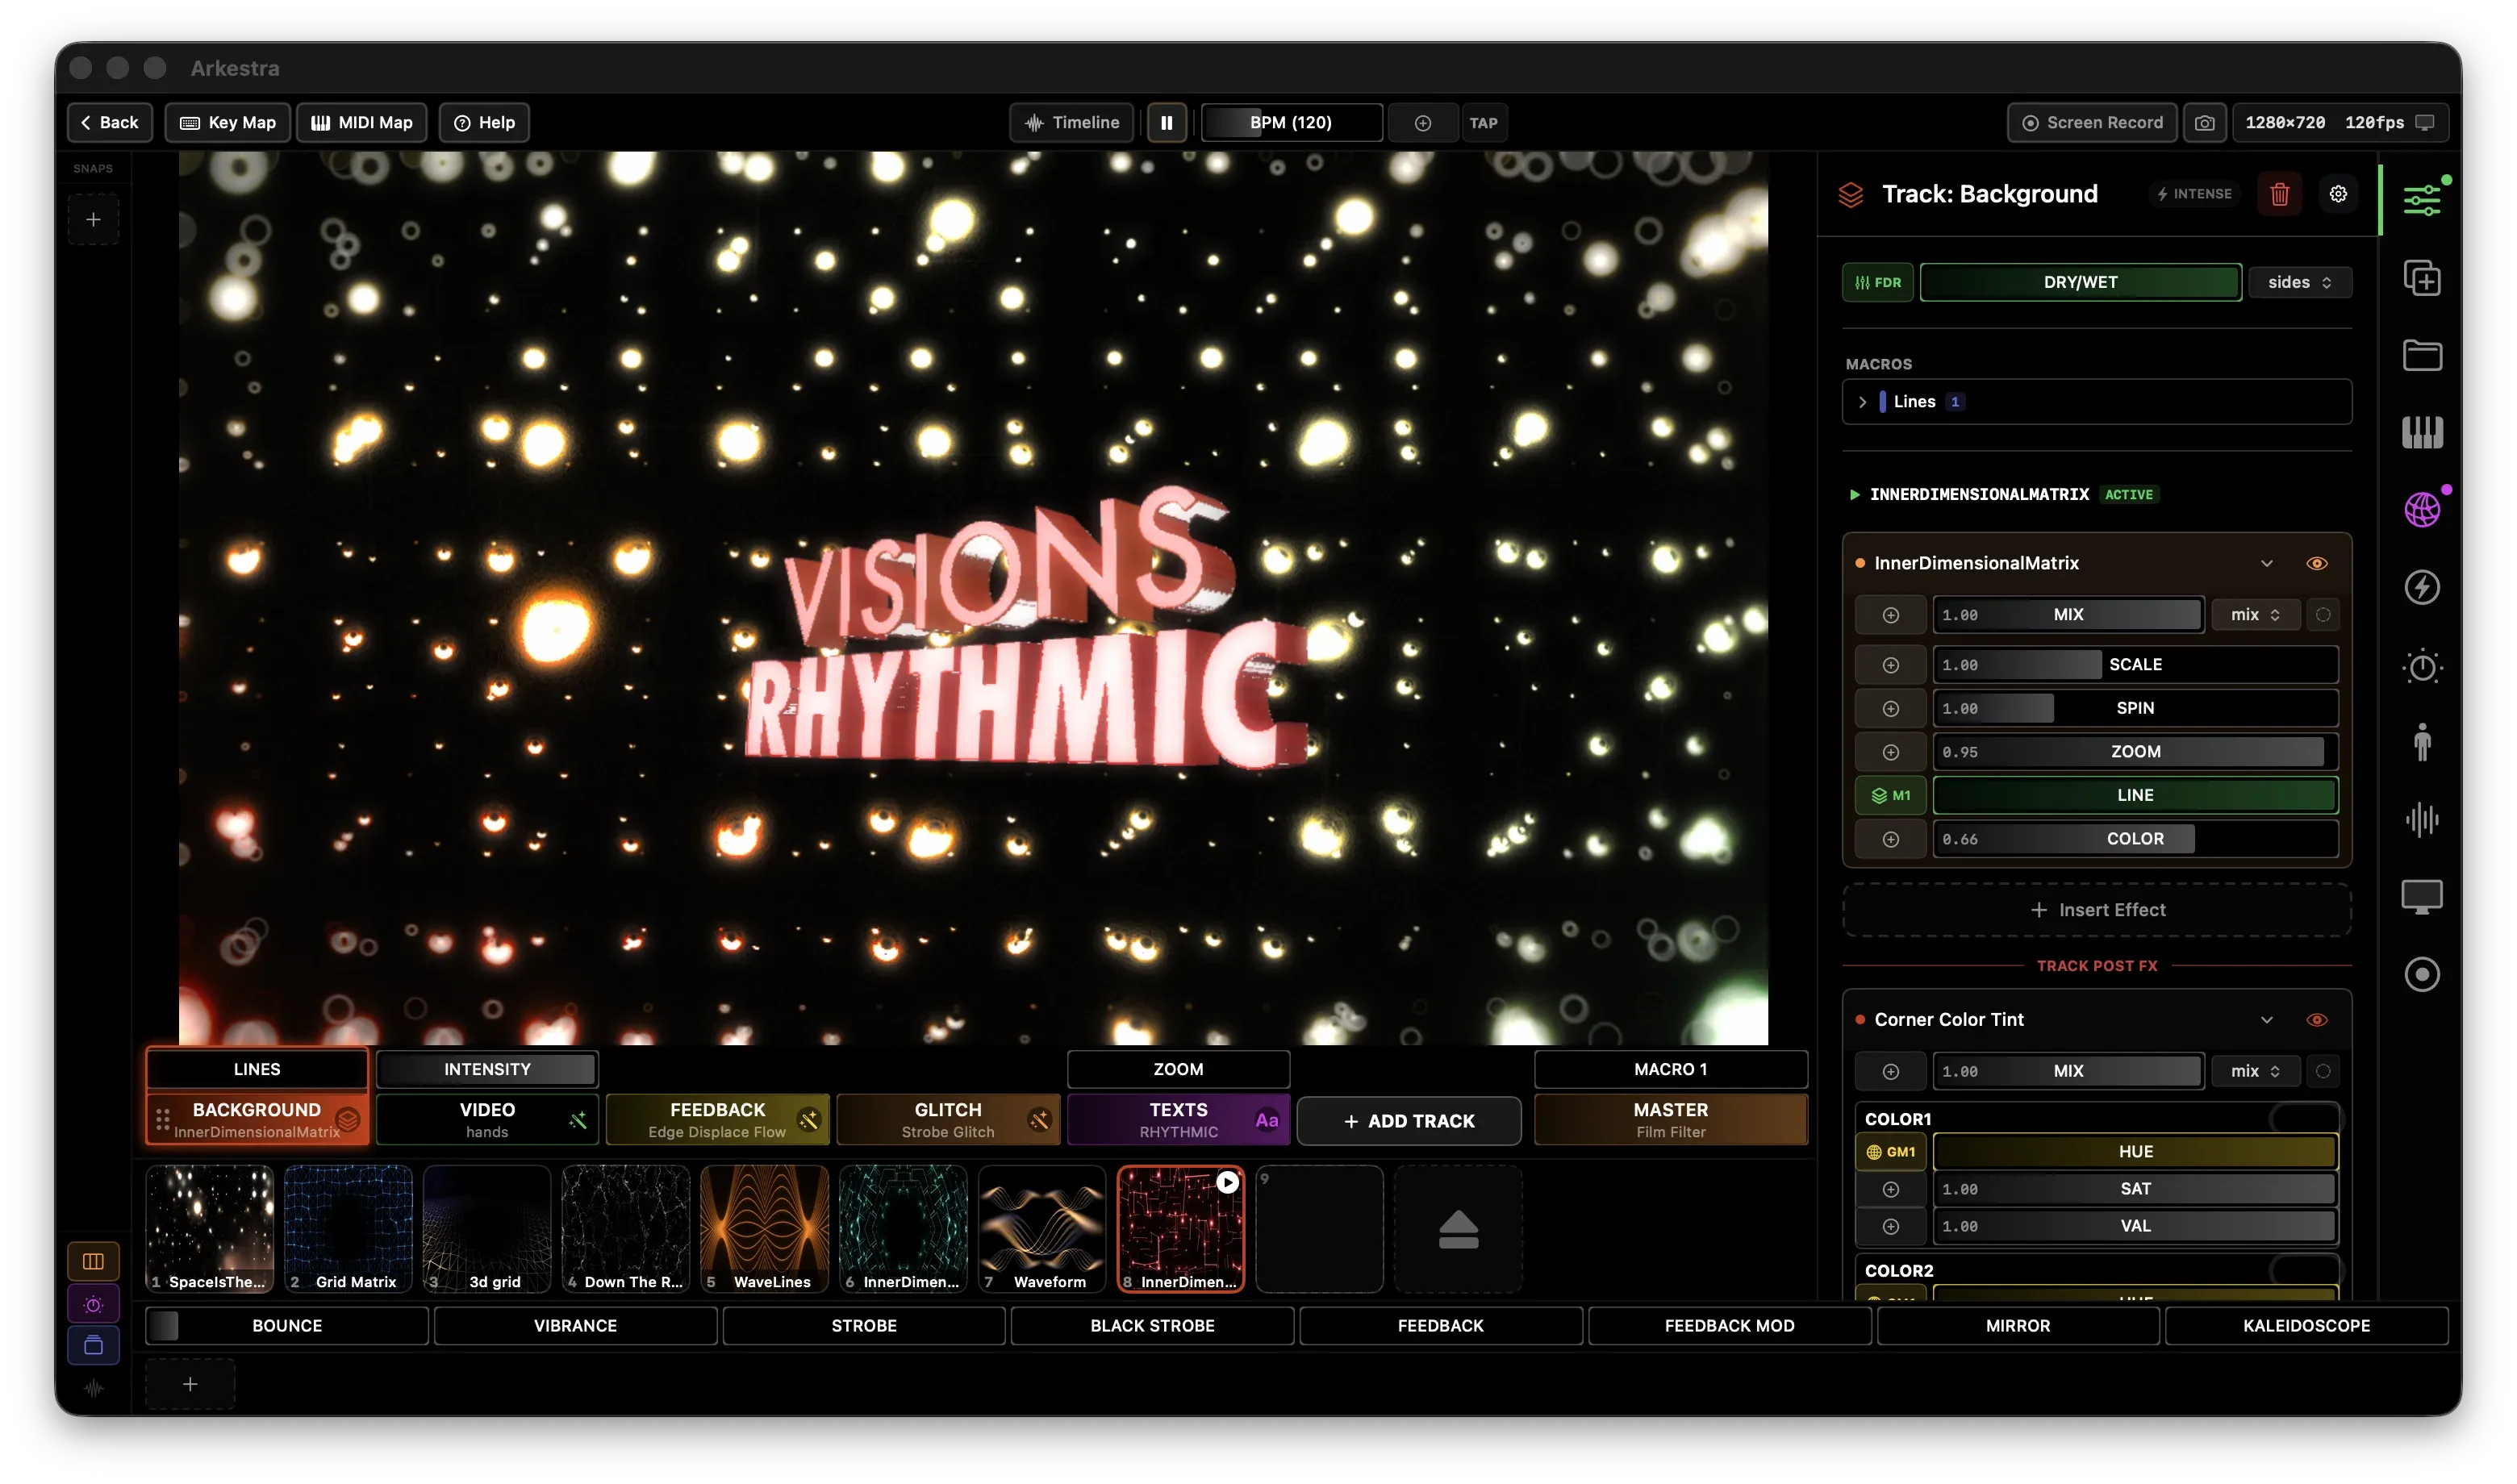This screenshot has width=2517, height=1484.
Task: Click the Aa text icon on TEXTS track
Action: pyautogui.click(x=1266, y=1121)
